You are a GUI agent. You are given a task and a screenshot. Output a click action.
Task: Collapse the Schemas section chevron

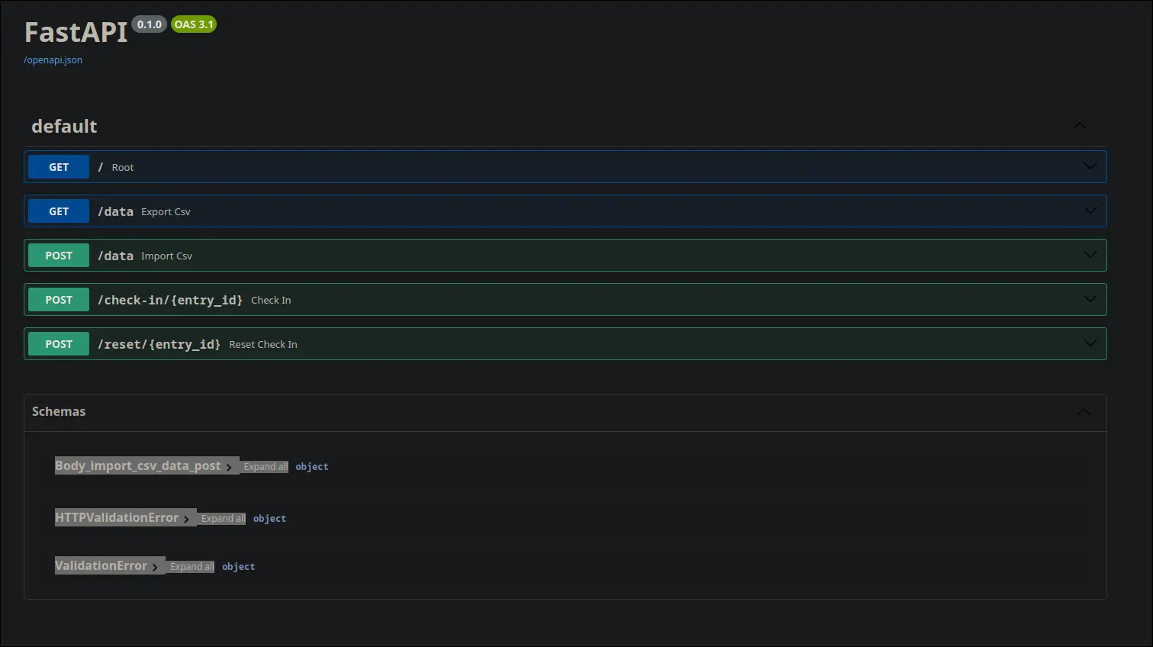1083,412
